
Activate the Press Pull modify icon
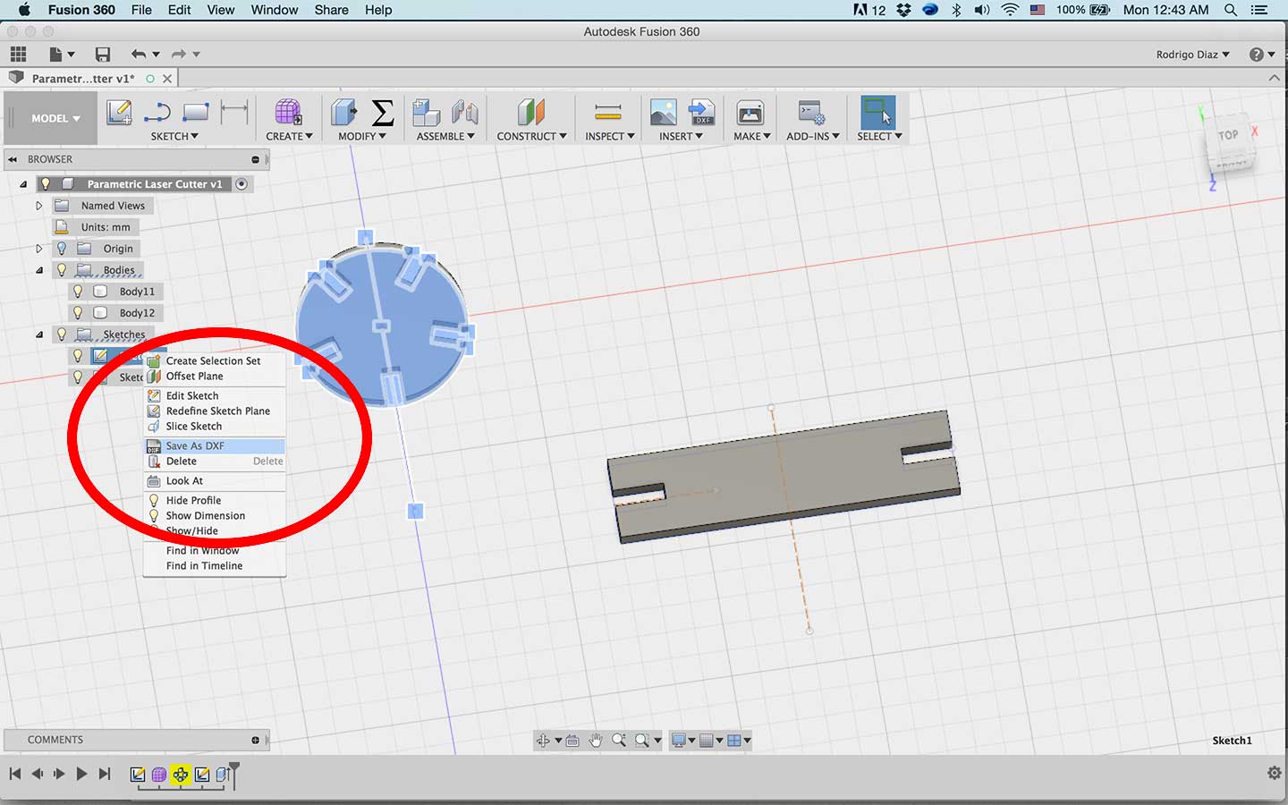click(x=343, y=113)
